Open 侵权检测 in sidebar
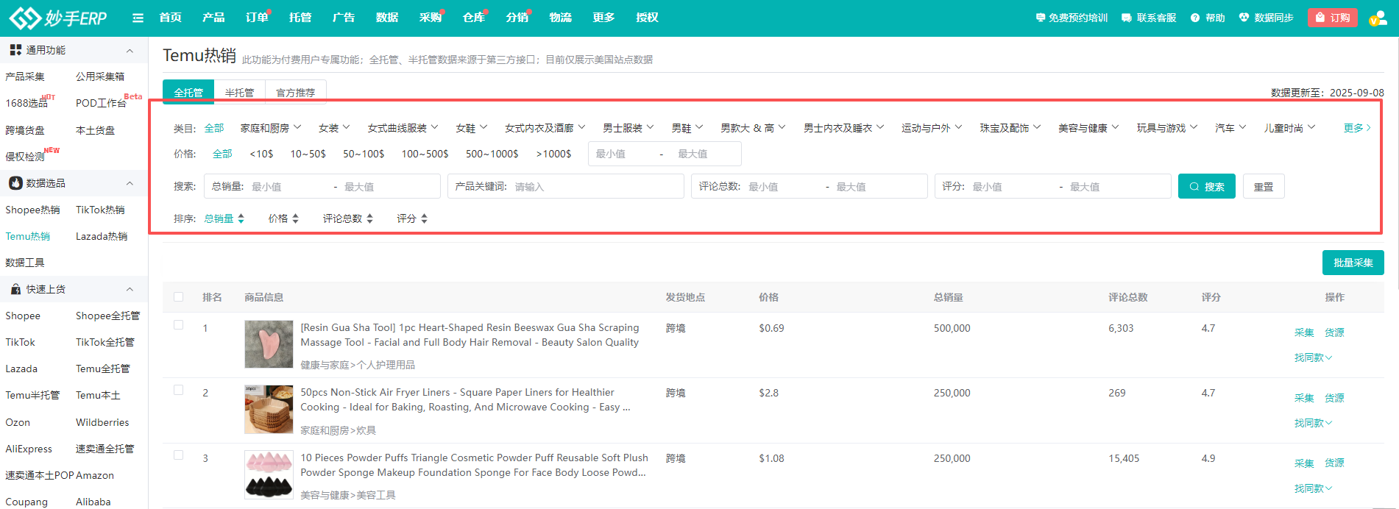The height and width of the screenshot is (509, 1399). [26, 156]
